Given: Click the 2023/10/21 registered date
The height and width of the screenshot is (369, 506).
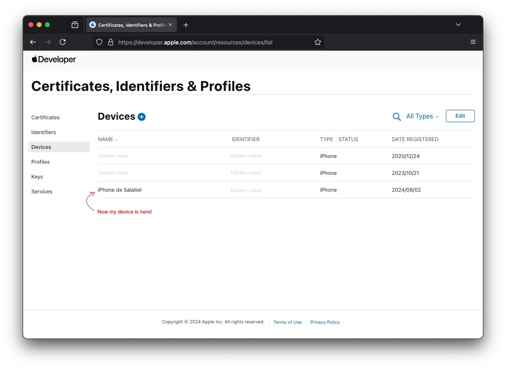Looking at the screenshot, I should [x=406, y=173].
